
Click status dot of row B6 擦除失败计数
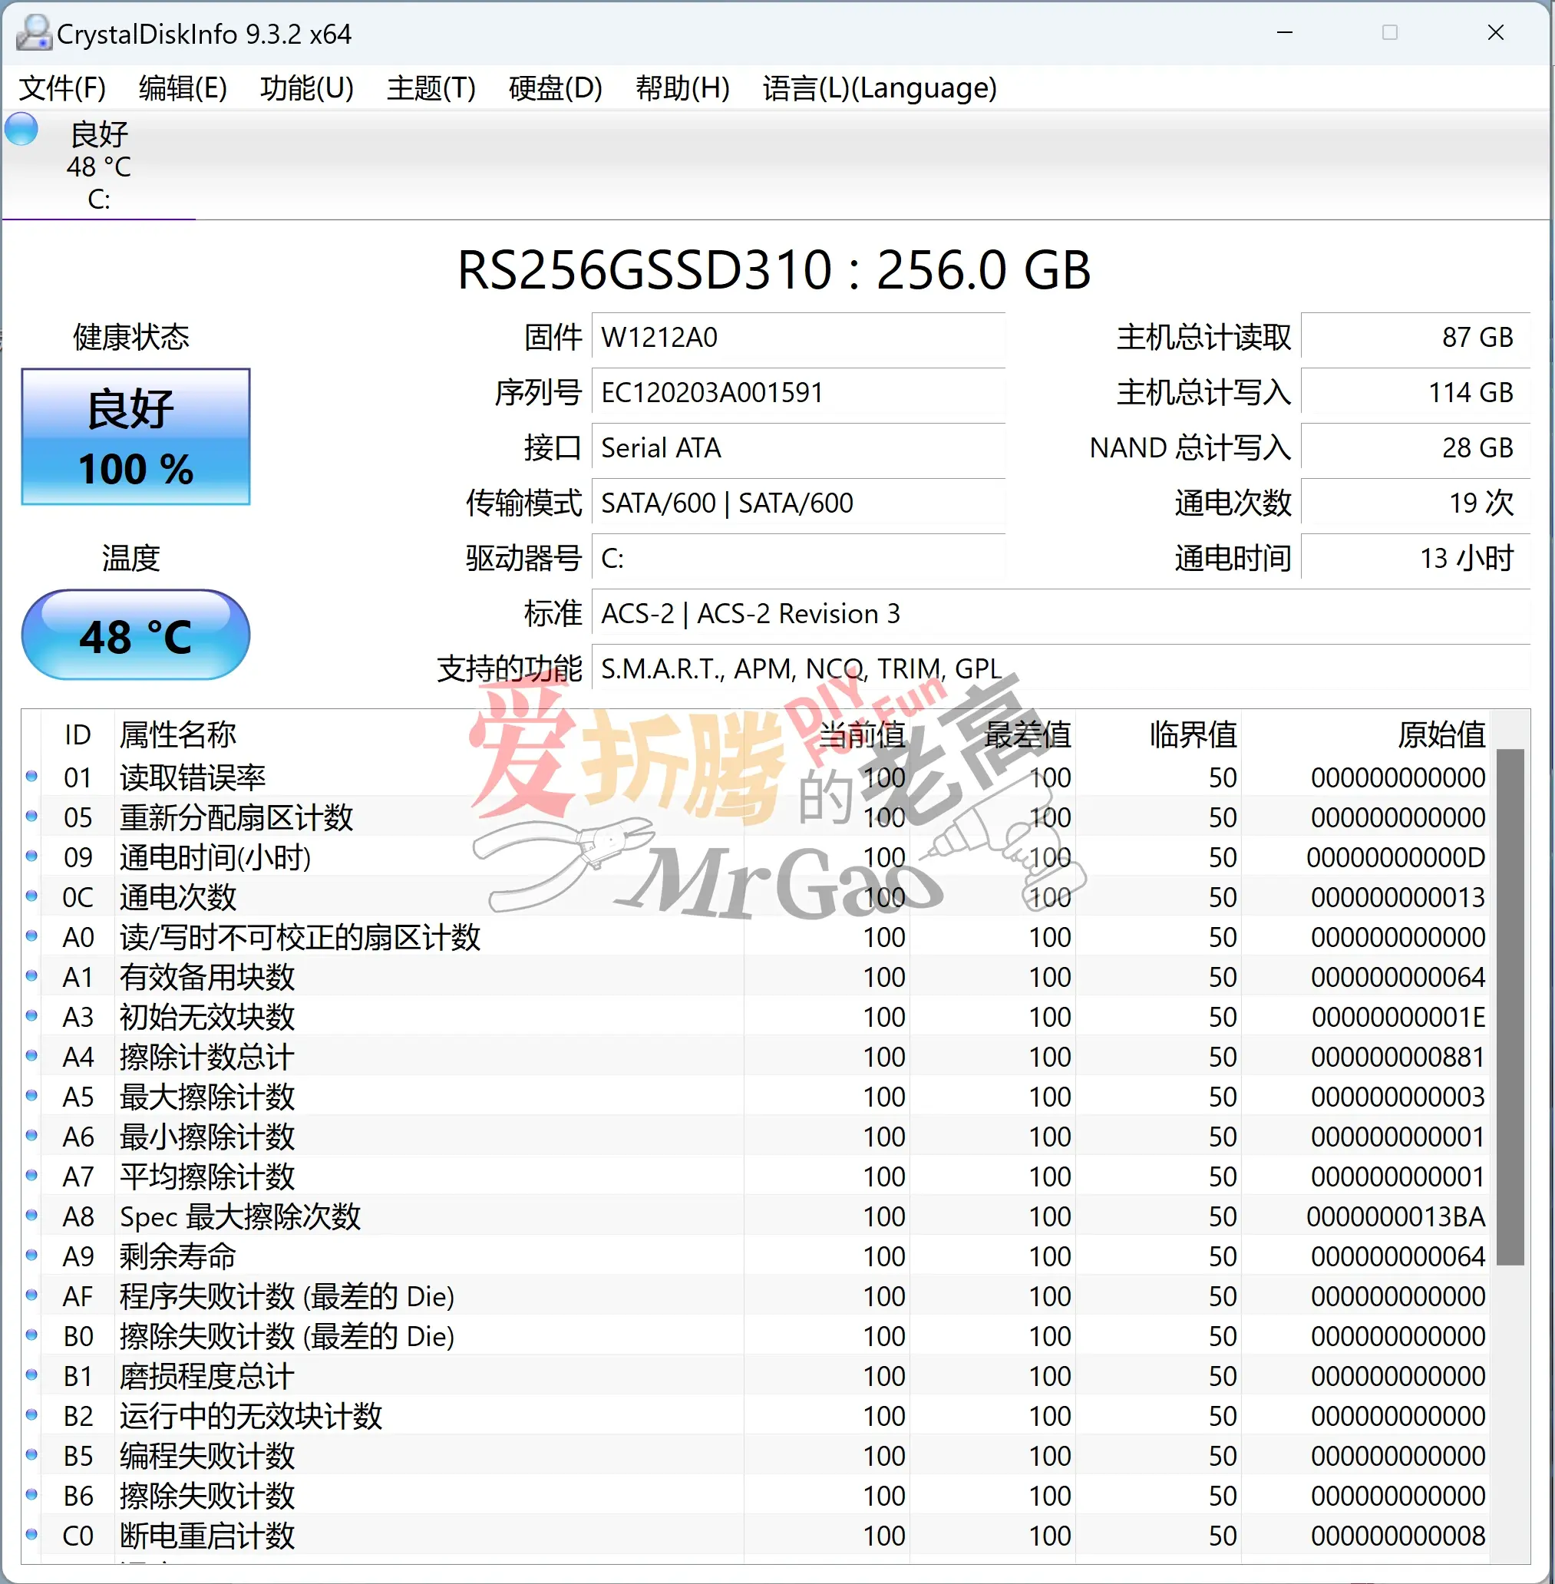[31, 1495]
